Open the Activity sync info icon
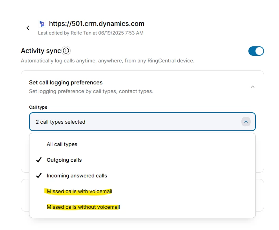 pos(66,51)
